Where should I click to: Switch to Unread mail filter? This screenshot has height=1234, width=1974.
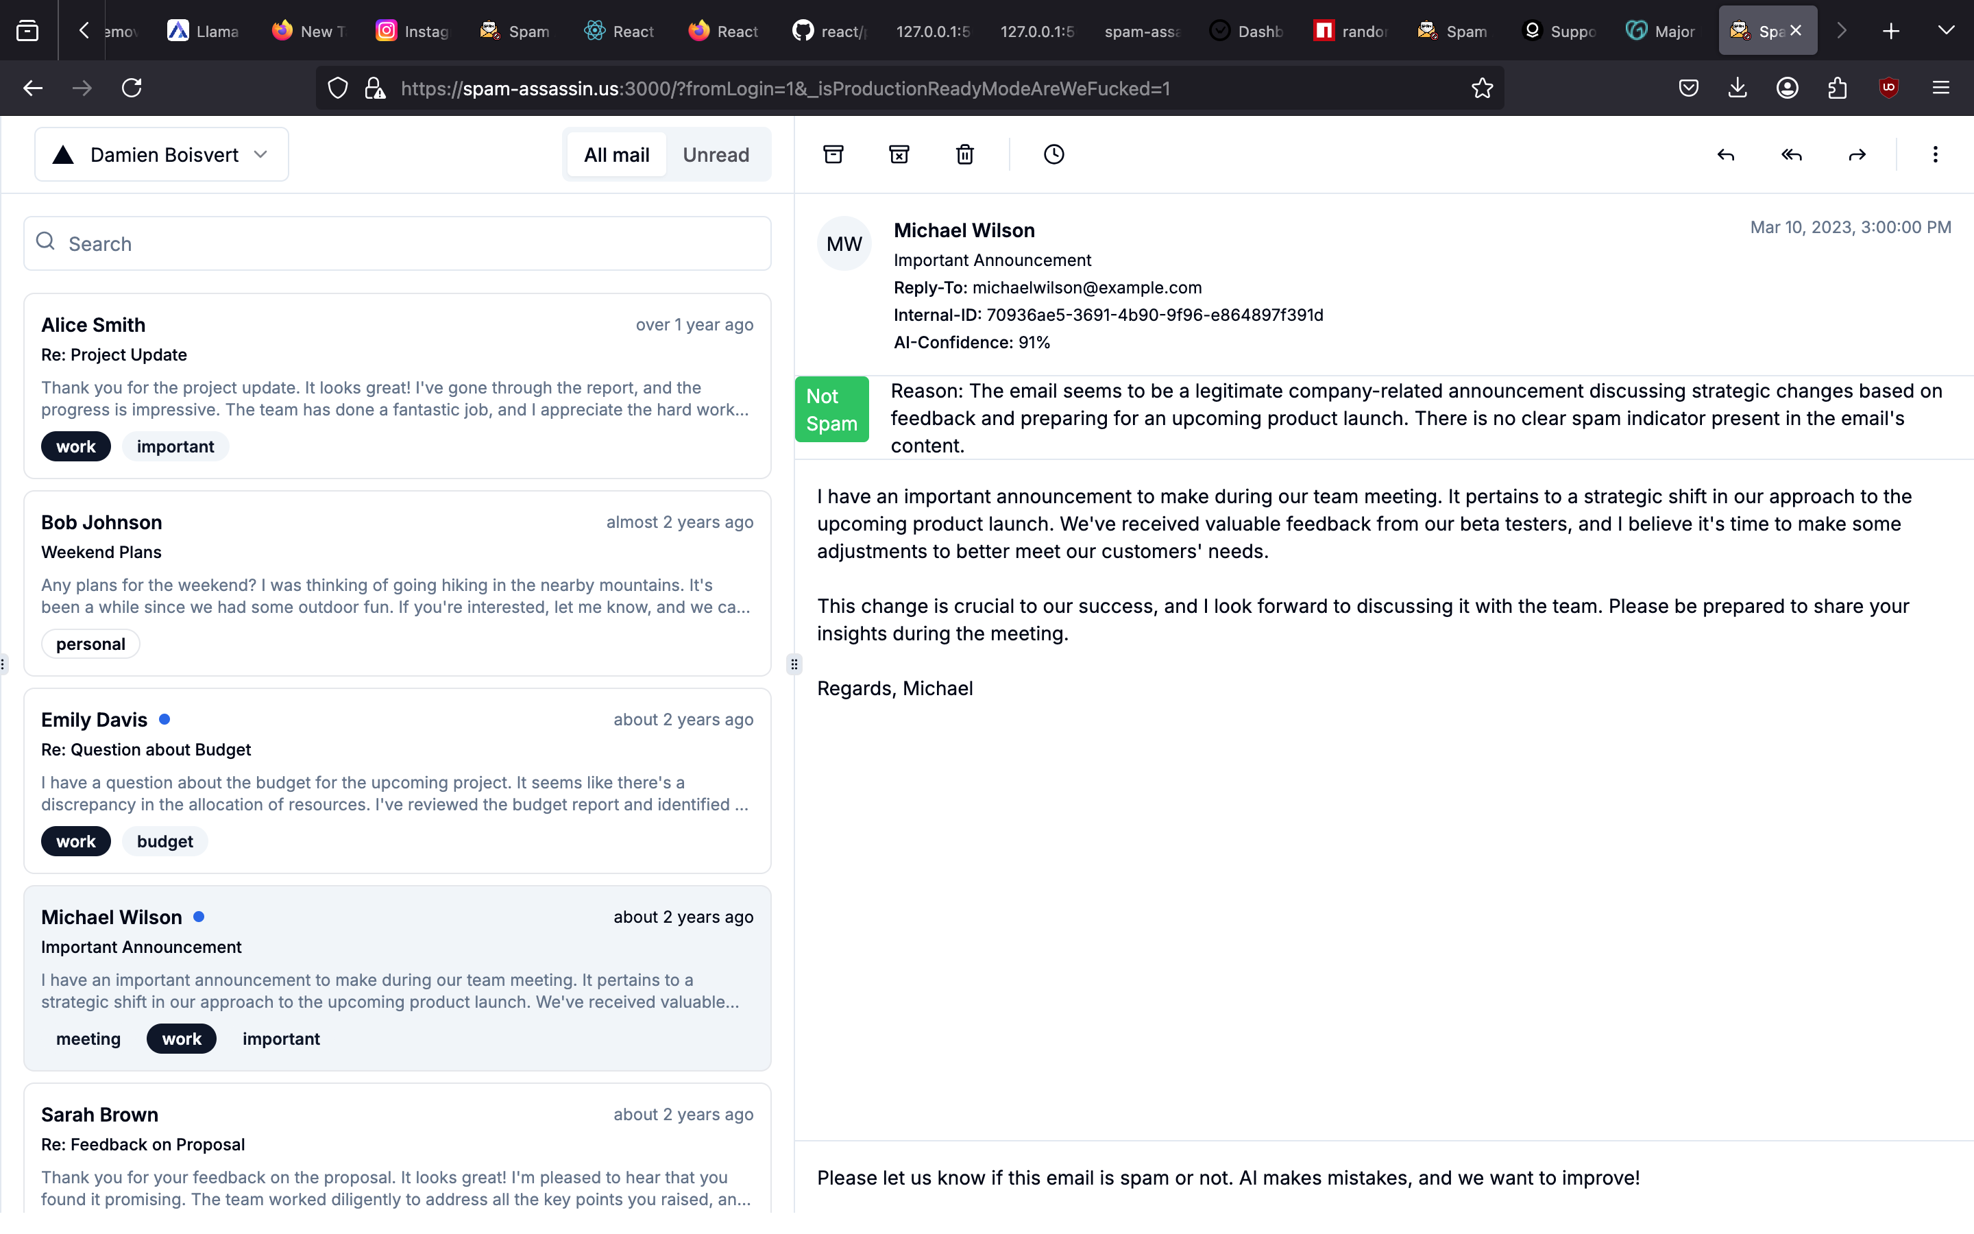(x=716, y=154)
